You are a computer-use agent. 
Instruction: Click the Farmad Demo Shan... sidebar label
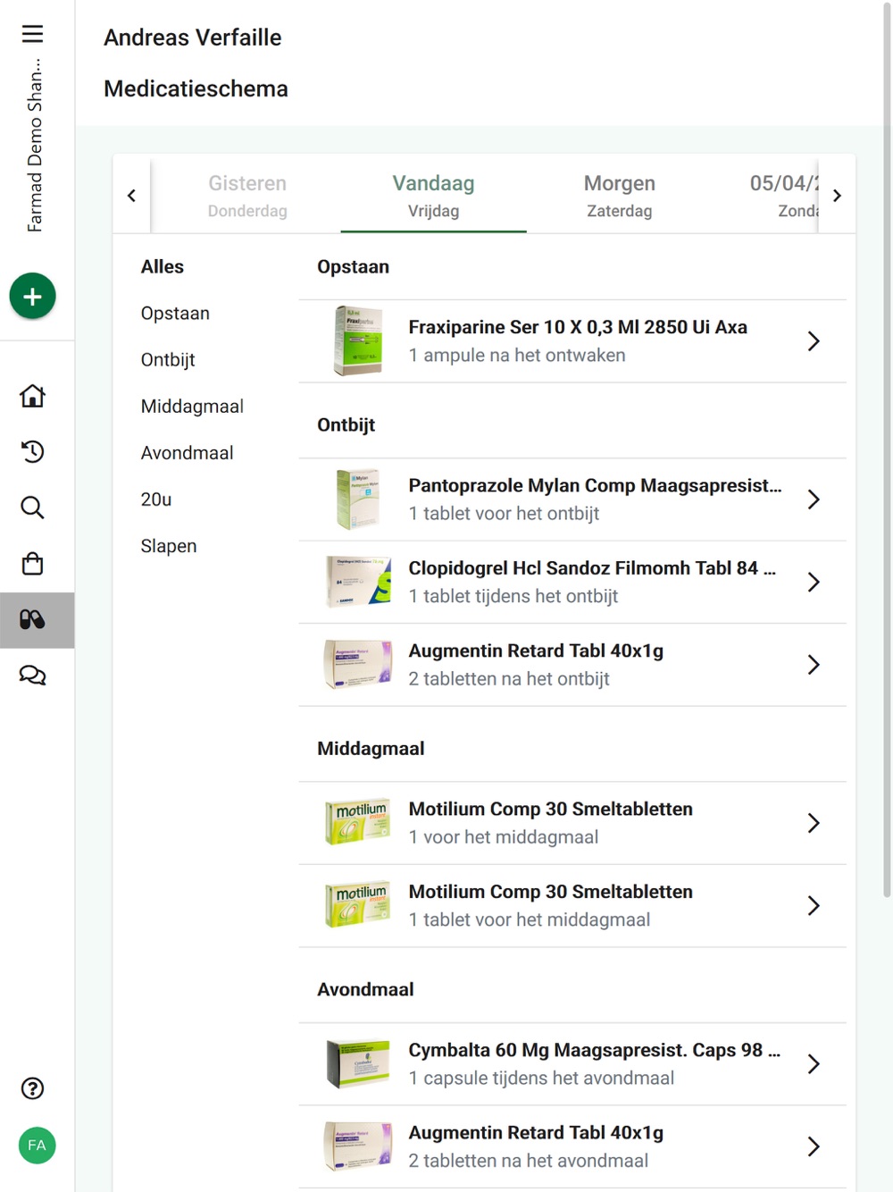click(x=35, y=145)
